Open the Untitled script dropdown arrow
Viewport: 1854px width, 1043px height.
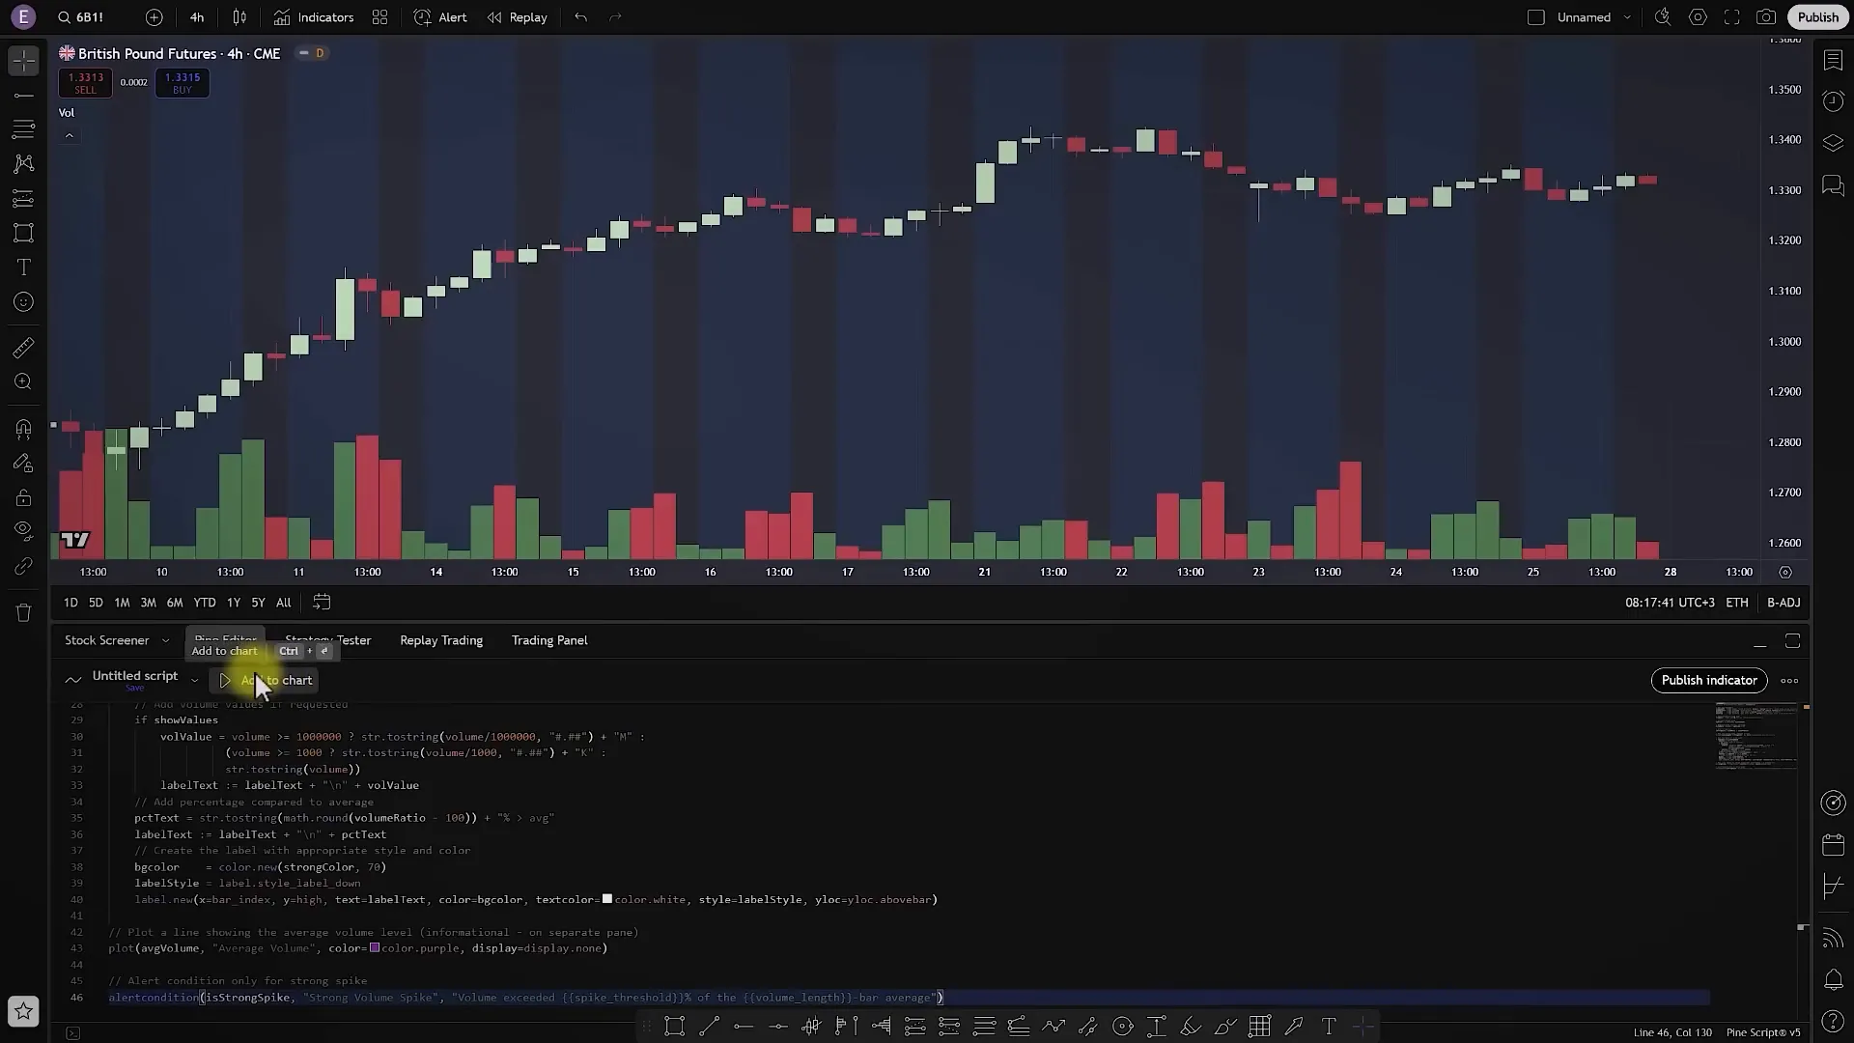click(194, 681)
